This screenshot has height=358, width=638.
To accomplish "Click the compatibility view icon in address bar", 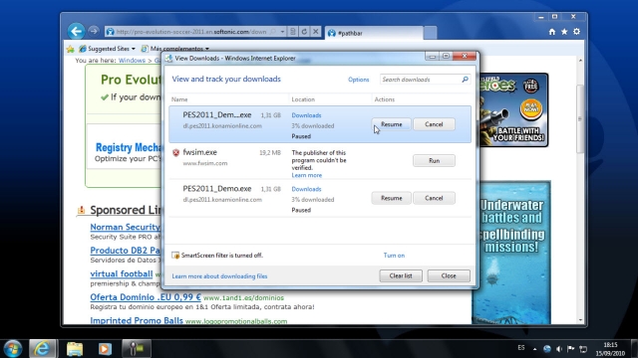I will pyautogui.click(x=292, y=32).
